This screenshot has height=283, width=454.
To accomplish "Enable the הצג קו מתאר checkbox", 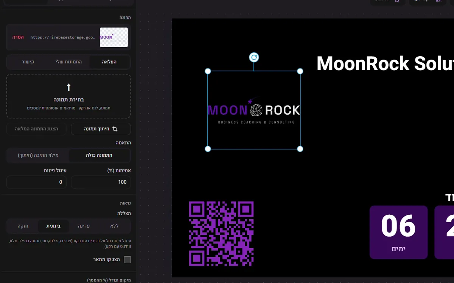I will pyautogui.click(x=127, y=260).
